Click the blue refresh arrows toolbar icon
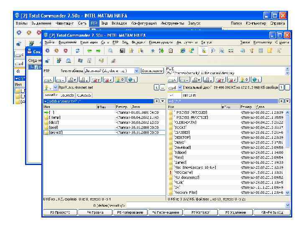Viewport: 301px width, 225px height. click(x=78, y=51)
